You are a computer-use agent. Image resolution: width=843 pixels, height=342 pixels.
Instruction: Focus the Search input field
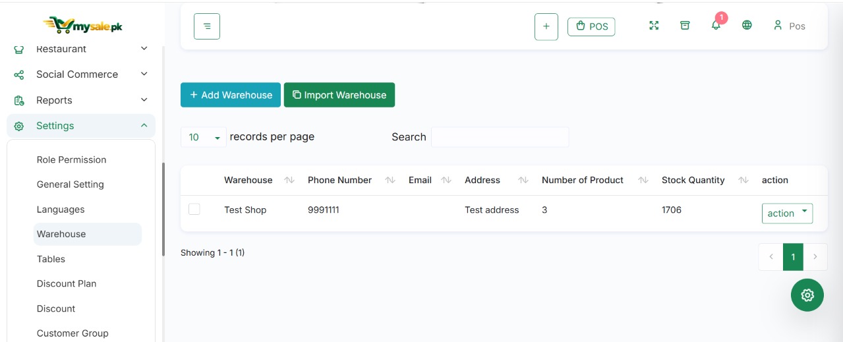pyautogui.click(x=500, y=137)
